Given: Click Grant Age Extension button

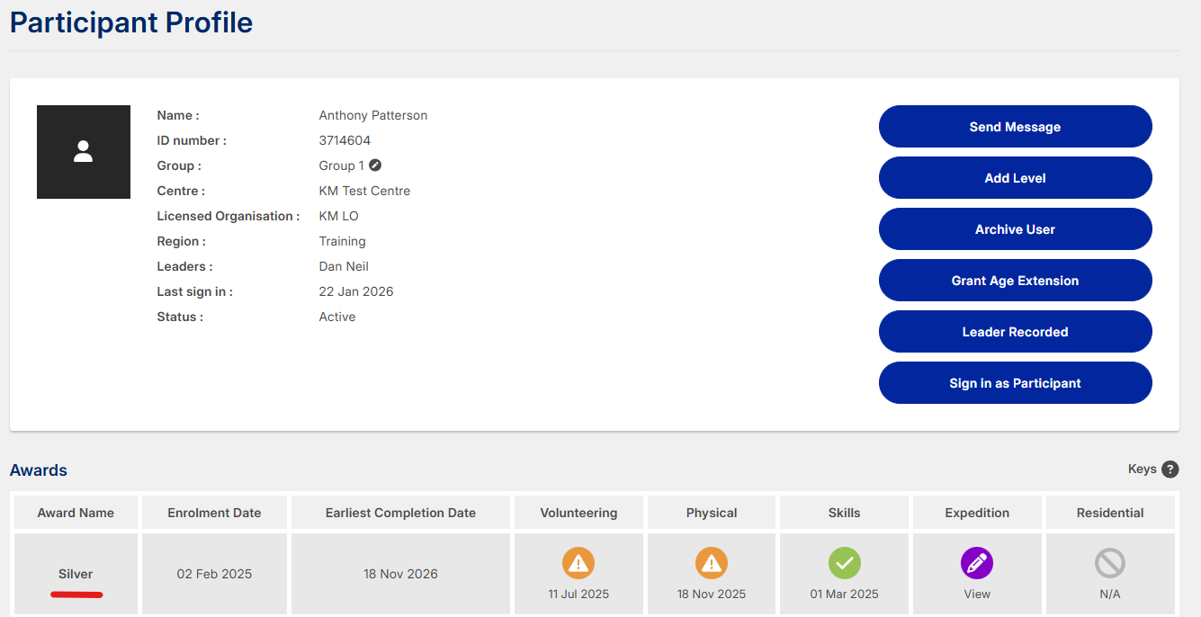Looking at the screenshot, I should coord(1015,281).
